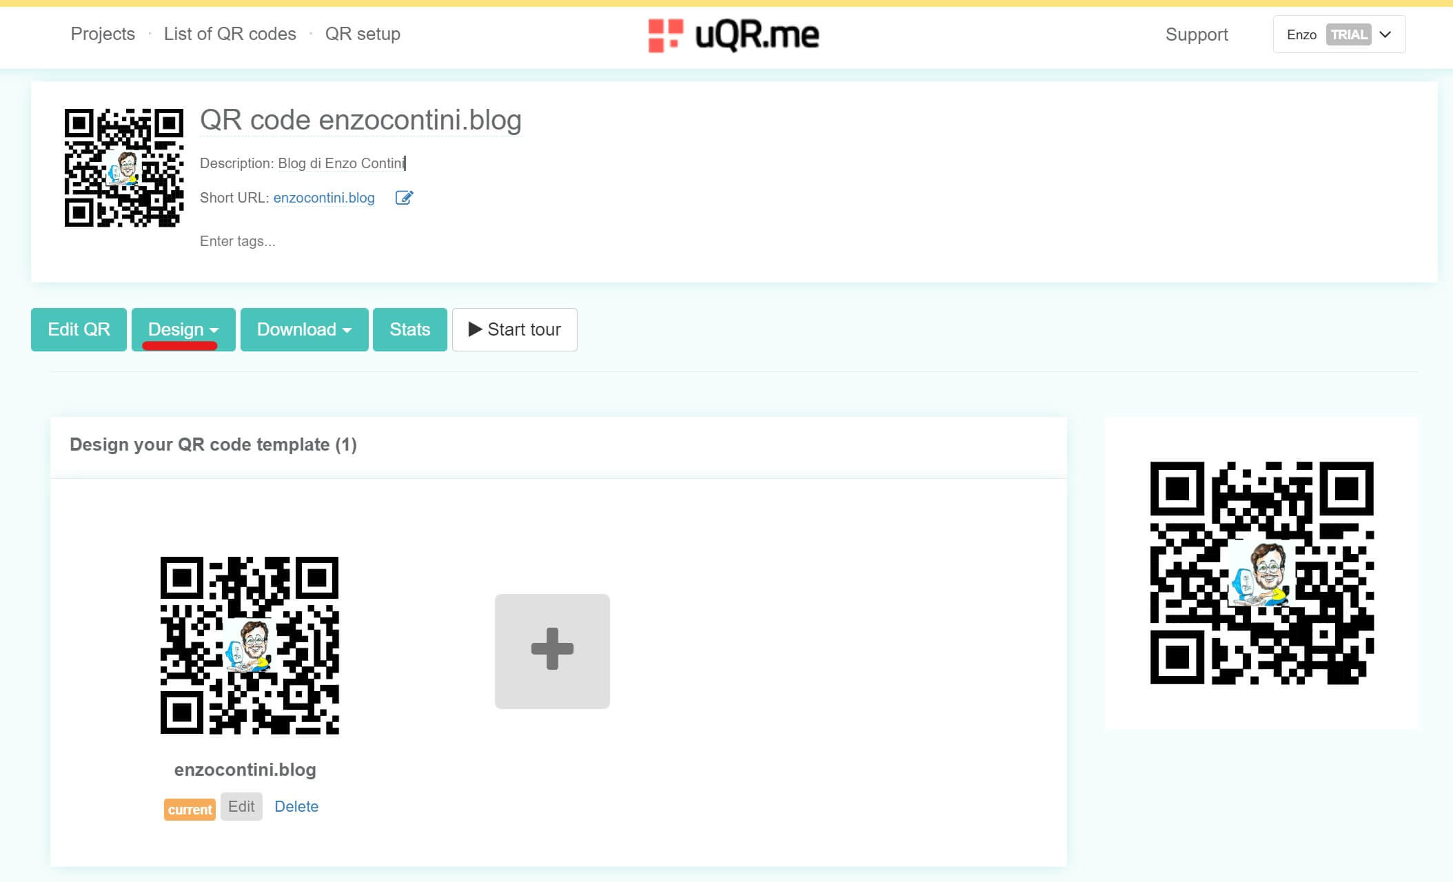
Task: Open List of QR codes
Action: click(x=230, y=34)
